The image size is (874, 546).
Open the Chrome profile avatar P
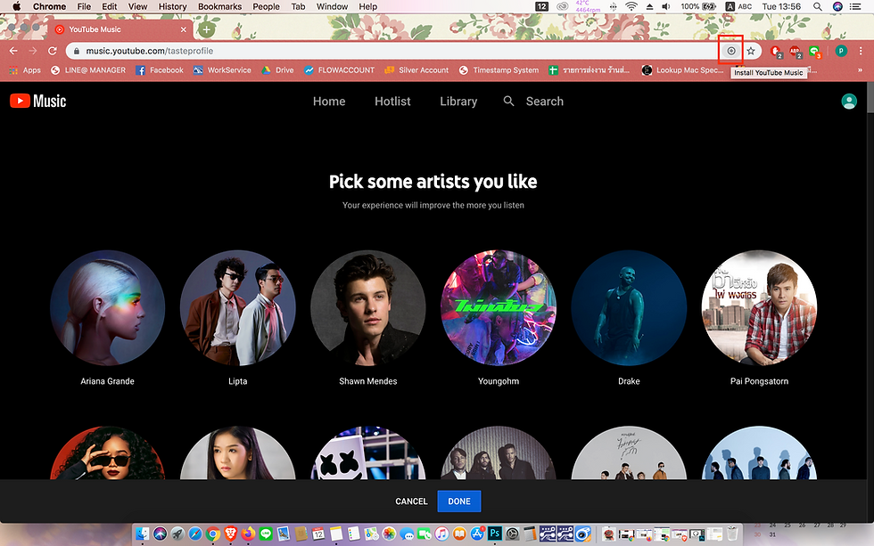click(840, 51)
